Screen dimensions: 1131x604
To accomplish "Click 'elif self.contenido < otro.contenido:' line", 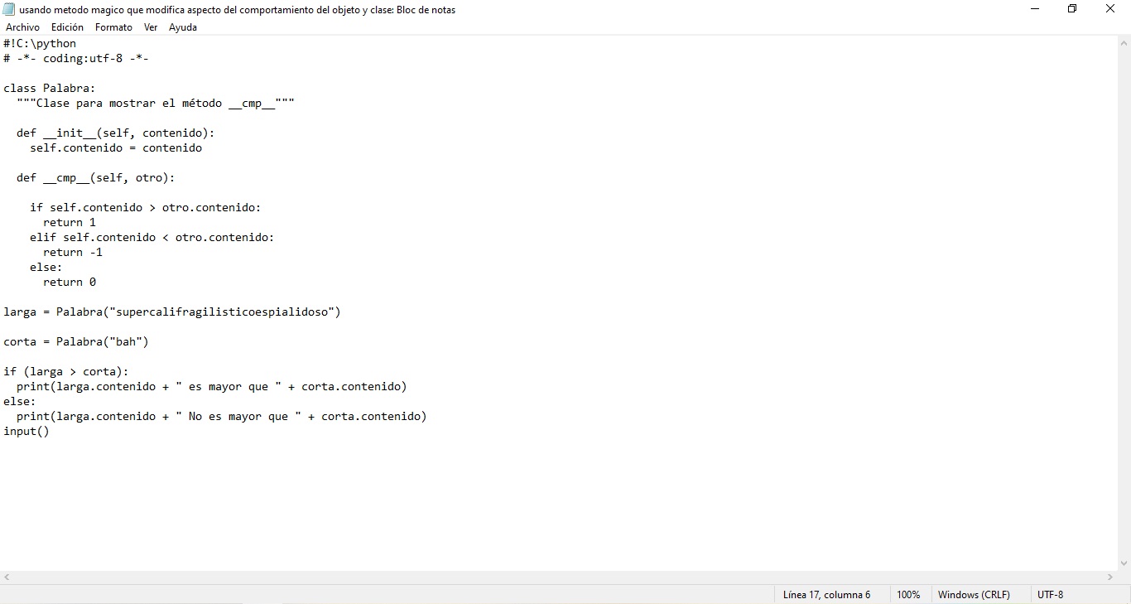I will 152,237.
